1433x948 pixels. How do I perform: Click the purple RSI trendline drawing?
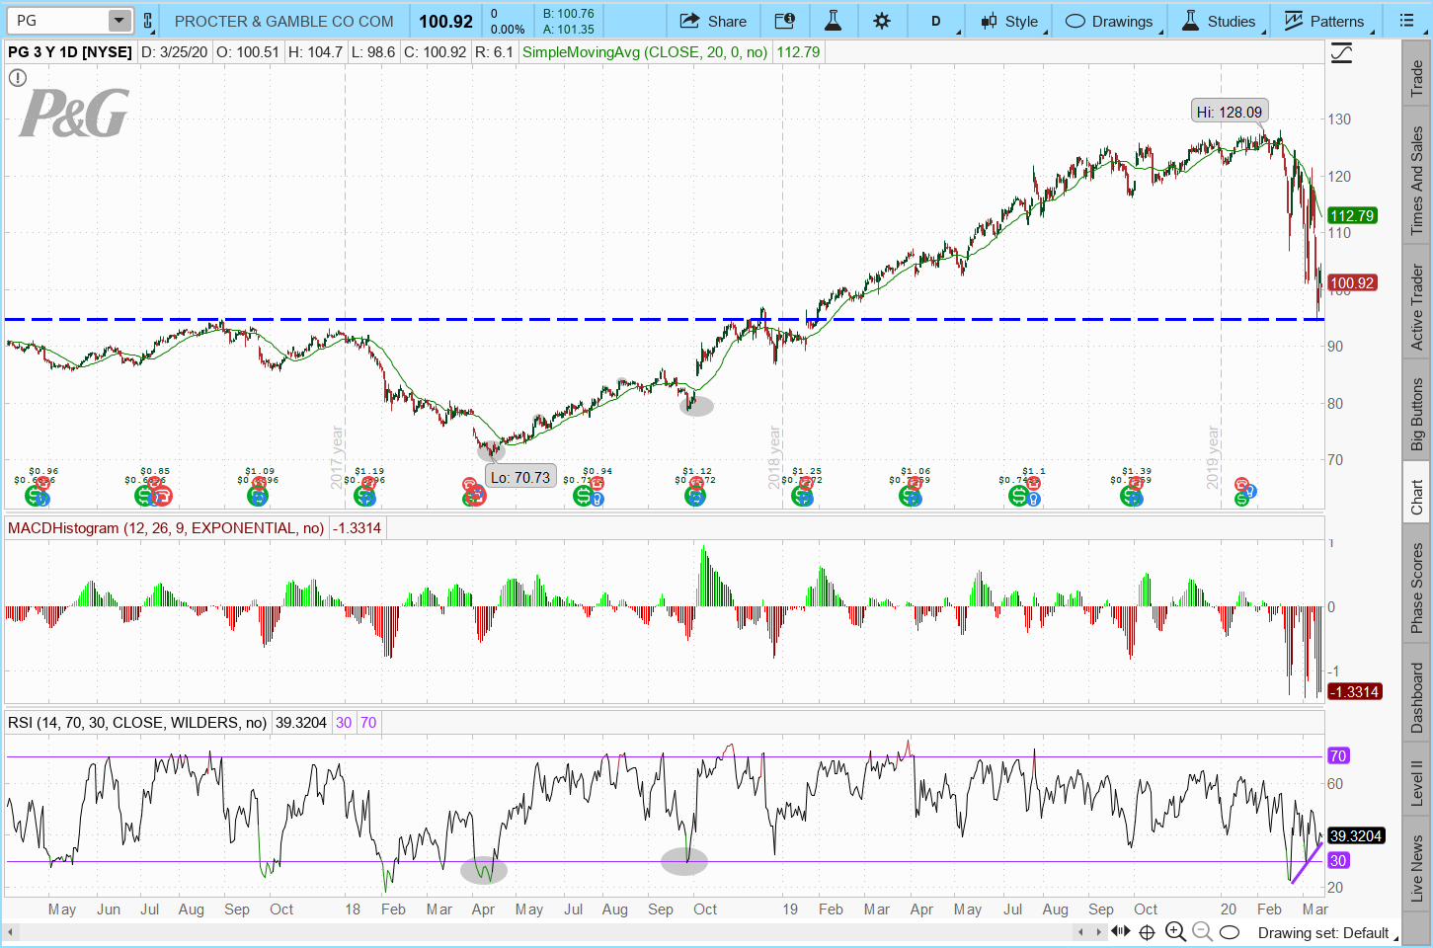pos(1307,862)
